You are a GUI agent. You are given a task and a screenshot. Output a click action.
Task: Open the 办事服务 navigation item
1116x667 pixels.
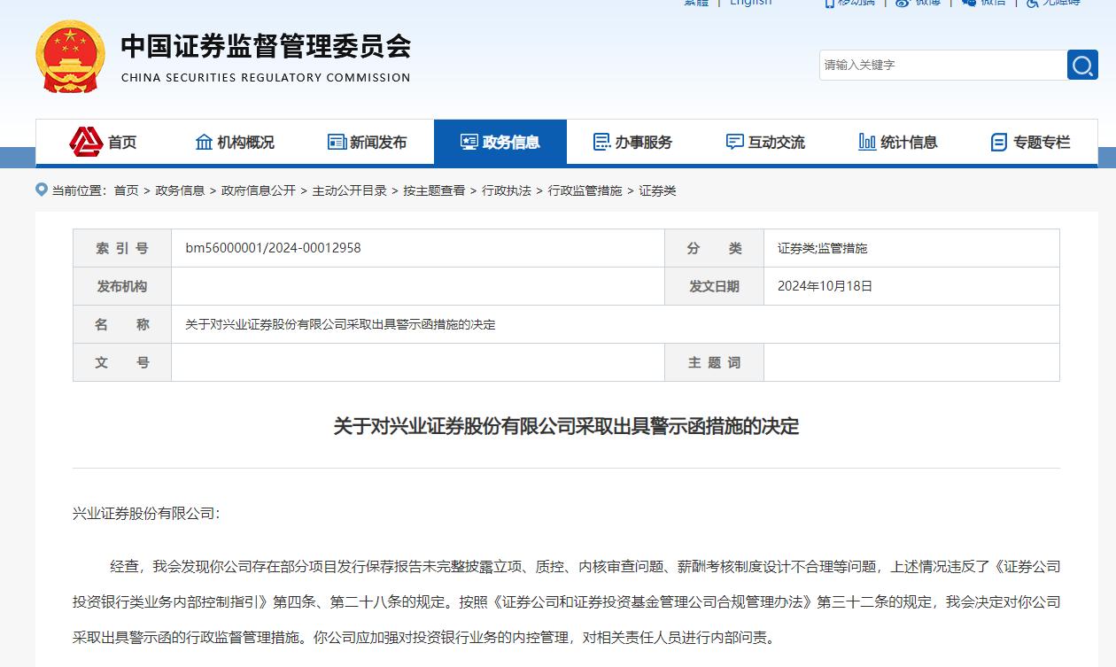633,142
